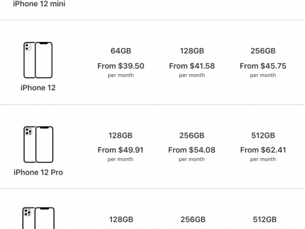Click the iPhone 12 Pro phone icon
This screenshot has width=305, height=229.
[38, 144]
